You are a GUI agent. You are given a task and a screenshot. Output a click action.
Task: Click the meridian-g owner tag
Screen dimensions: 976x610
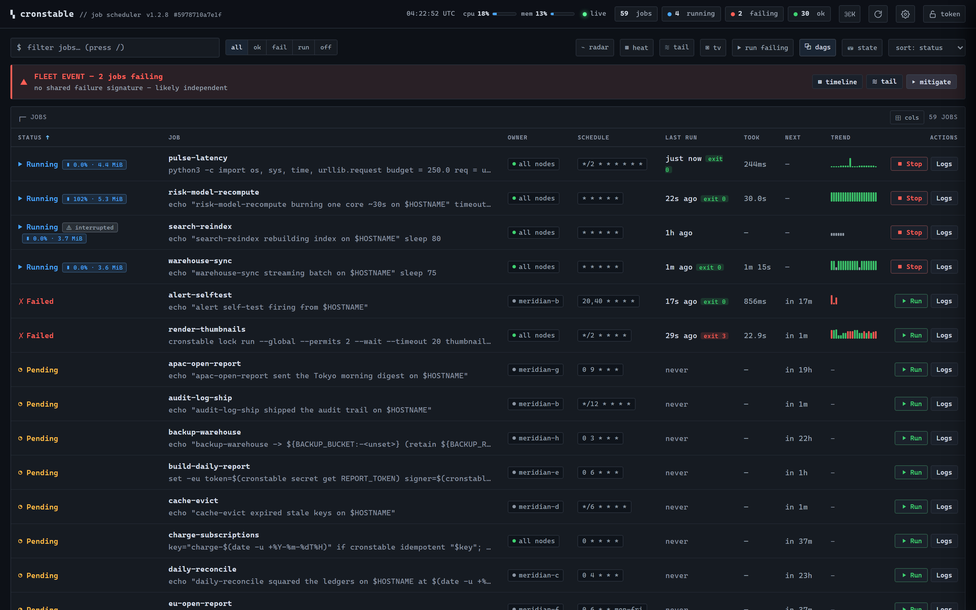coord(535,369)
